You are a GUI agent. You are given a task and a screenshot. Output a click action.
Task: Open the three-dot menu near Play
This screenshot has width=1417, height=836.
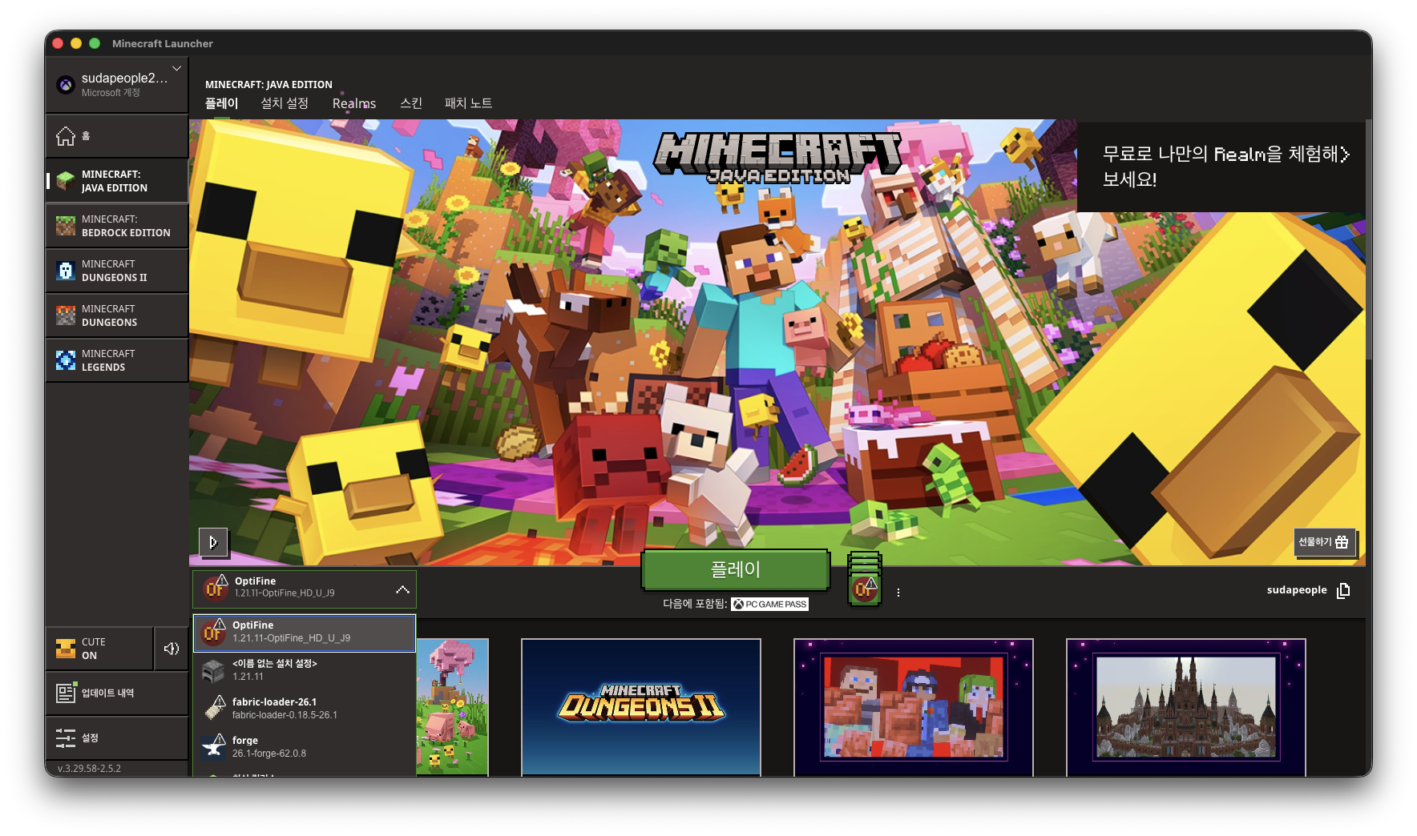(898, 593)
